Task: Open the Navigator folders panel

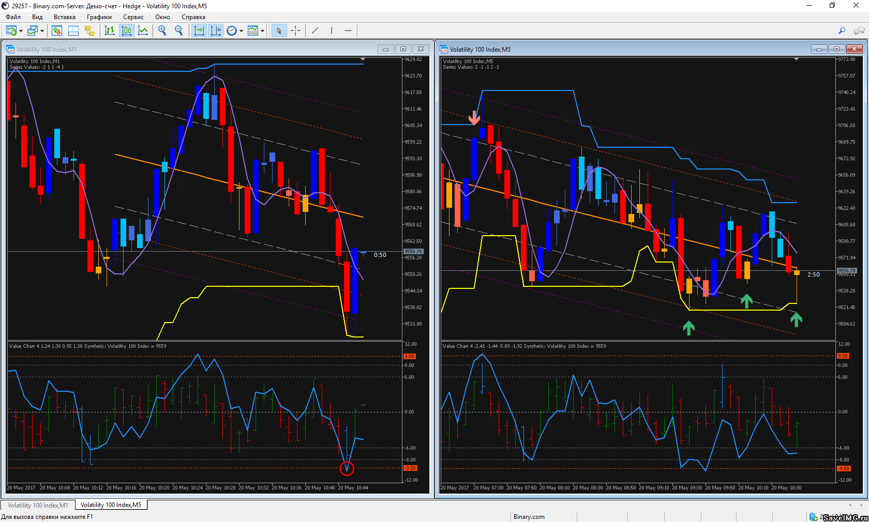Action: (x=90, y=31)
